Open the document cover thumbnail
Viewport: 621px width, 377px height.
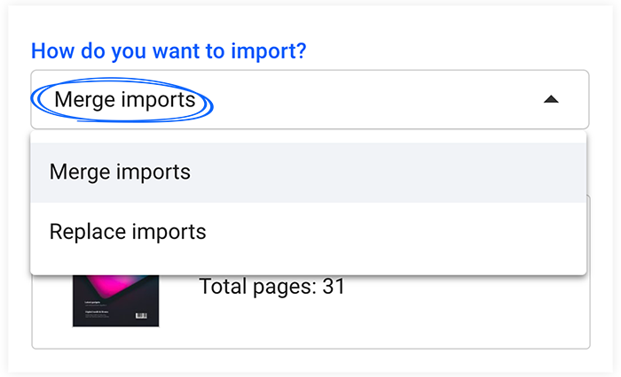(115, 301)
